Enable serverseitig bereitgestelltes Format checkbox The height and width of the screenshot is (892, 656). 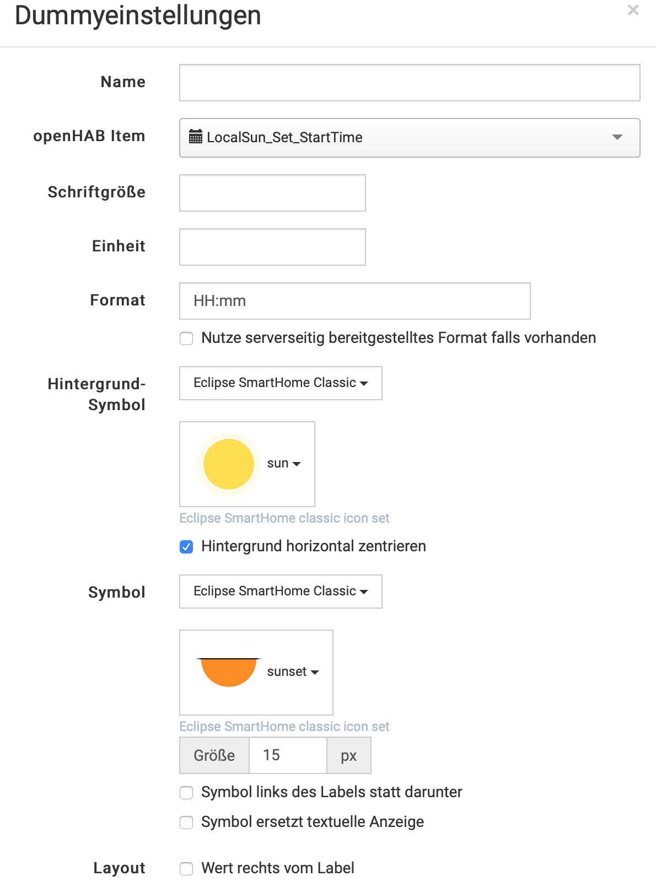pyautogui.click(x=186, y=338)
